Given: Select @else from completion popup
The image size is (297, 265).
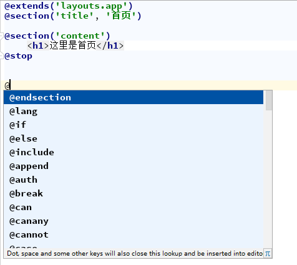Looking at the screenshot, I should click(x=134, y=138).
